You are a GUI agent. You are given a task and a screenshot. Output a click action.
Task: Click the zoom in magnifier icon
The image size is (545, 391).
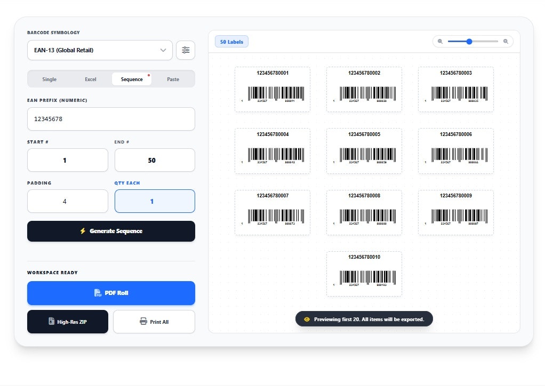(x=506, y=42)
